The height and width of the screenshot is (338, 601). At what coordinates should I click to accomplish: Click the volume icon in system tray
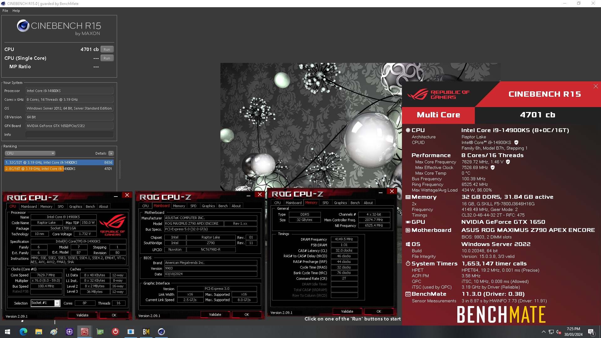coord(558,332)
